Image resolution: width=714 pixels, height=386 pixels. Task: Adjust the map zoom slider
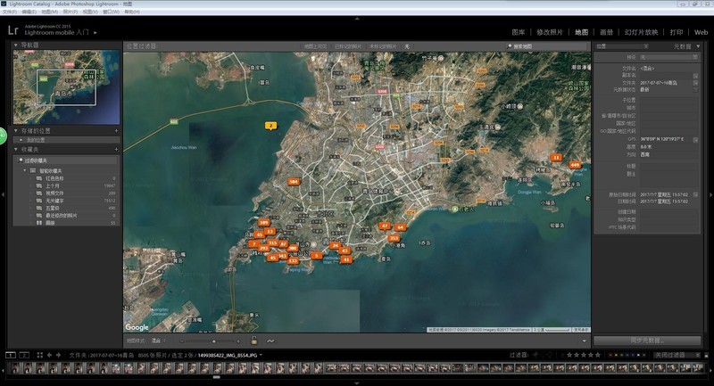click(x=212, y=340)
